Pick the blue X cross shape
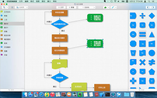157x98 pixels. 142,62
